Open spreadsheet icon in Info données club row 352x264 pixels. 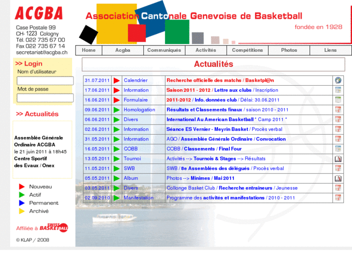tap(338, 100)
